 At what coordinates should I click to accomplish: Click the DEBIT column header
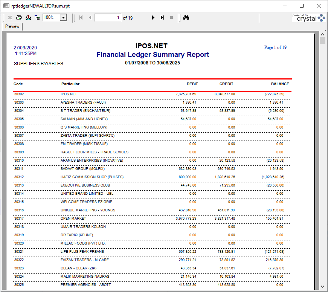(192, 84)
